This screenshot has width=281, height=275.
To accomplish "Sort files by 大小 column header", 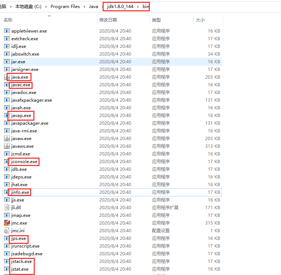I will (x=200, y=20).
